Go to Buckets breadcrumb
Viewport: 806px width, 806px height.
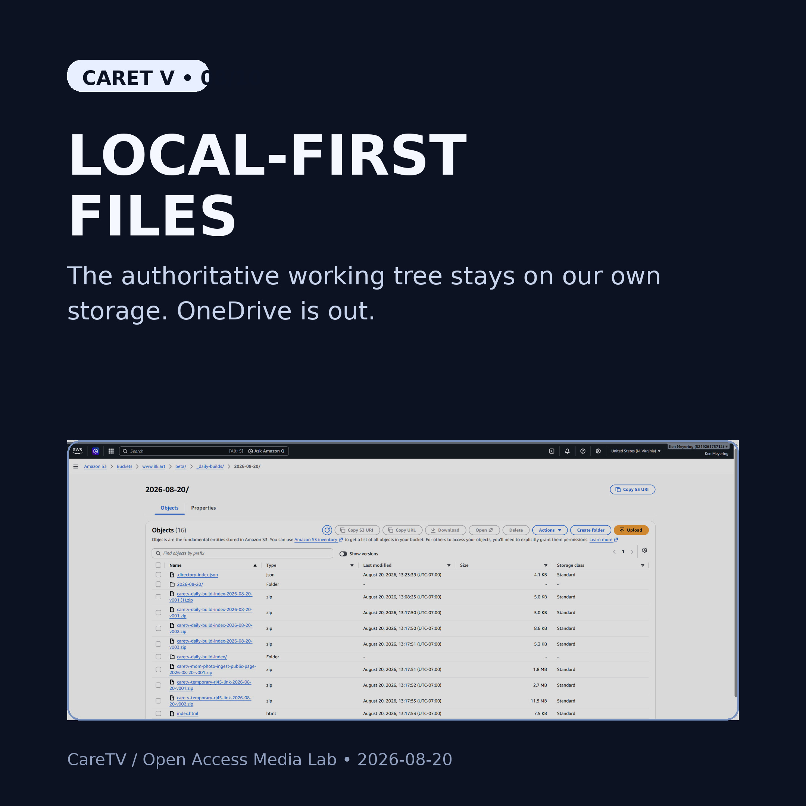coord(124,466)
